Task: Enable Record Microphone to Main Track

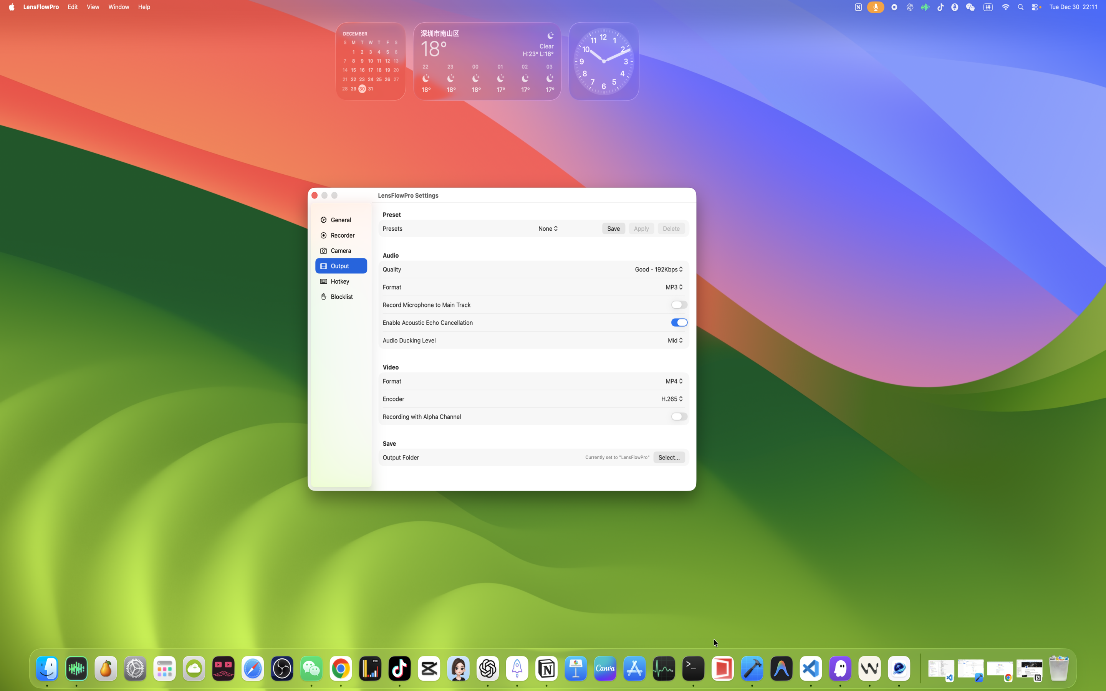Action: [679, 305]
